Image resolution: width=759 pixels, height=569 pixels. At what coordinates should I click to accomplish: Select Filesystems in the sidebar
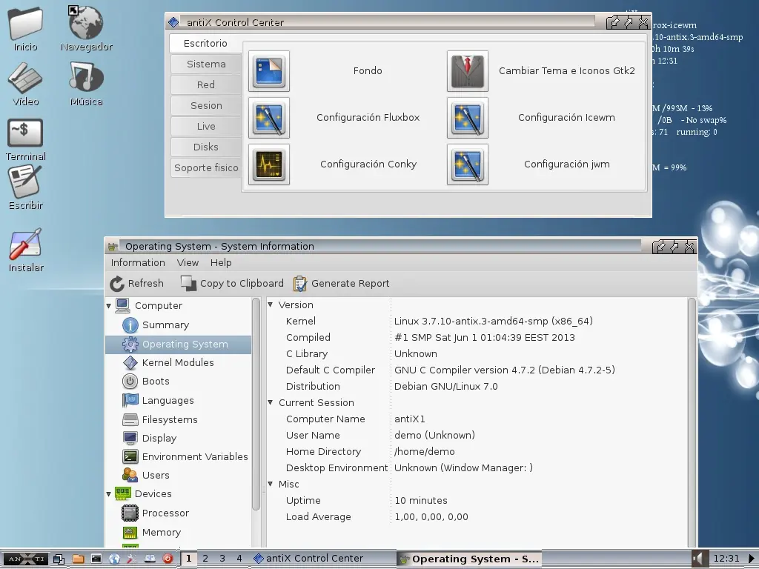pos(170,419)
